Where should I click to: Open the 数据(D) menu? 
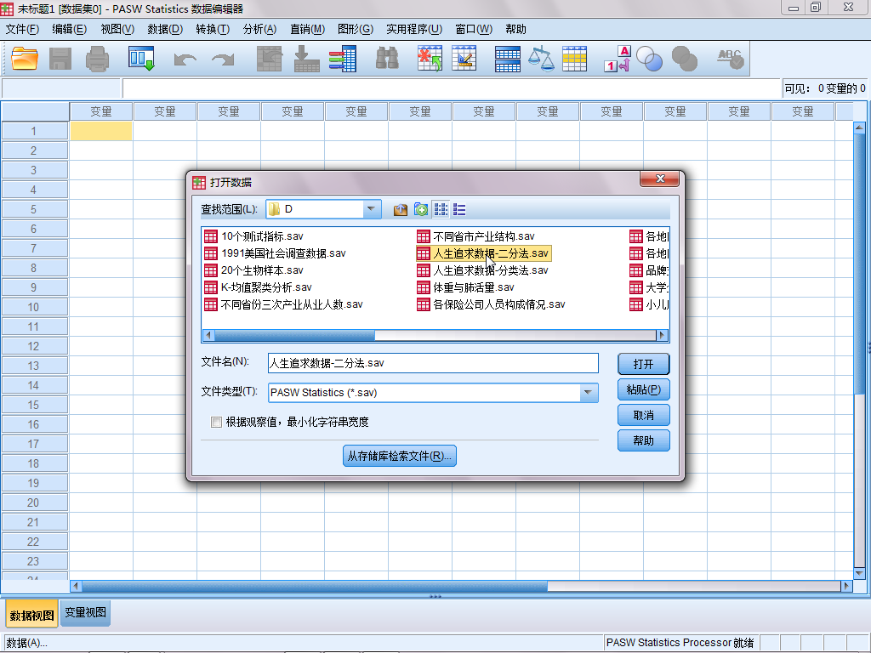point(165,30)
